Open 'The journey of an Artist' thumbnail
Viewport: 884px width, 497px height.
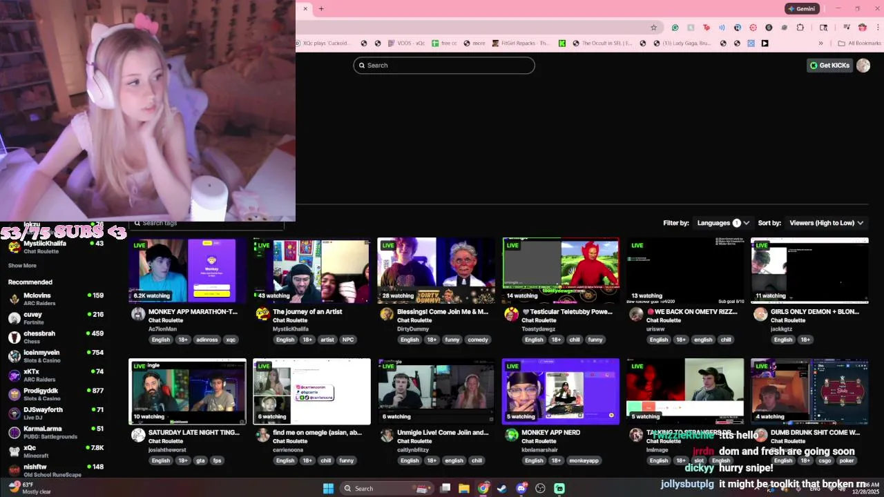(311, 271)
